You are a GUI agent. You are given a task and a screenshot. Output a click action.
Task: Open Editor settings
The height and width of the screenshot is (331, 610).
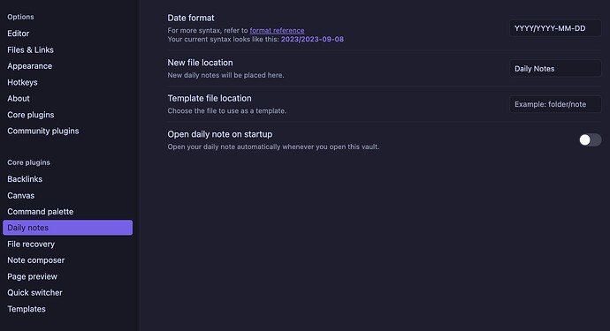coord(19,34)
